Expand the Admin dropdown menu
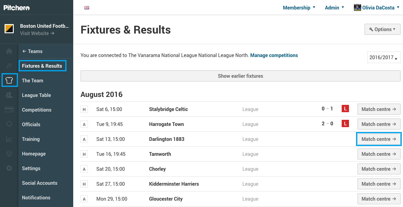This screenshot has width=403, height=207. [x=334, y=8]
